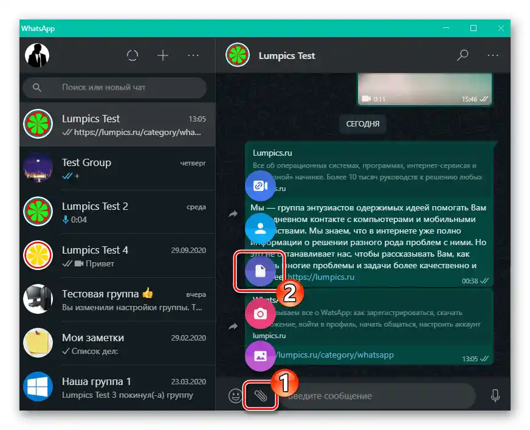Minimize the WhatsApp window
The height and width of the screenshot is (430, 530).
click(x=446, y=28)
